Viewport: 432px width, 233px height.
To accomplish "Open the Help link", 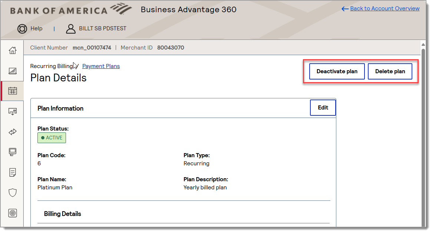I will [36, 28].
